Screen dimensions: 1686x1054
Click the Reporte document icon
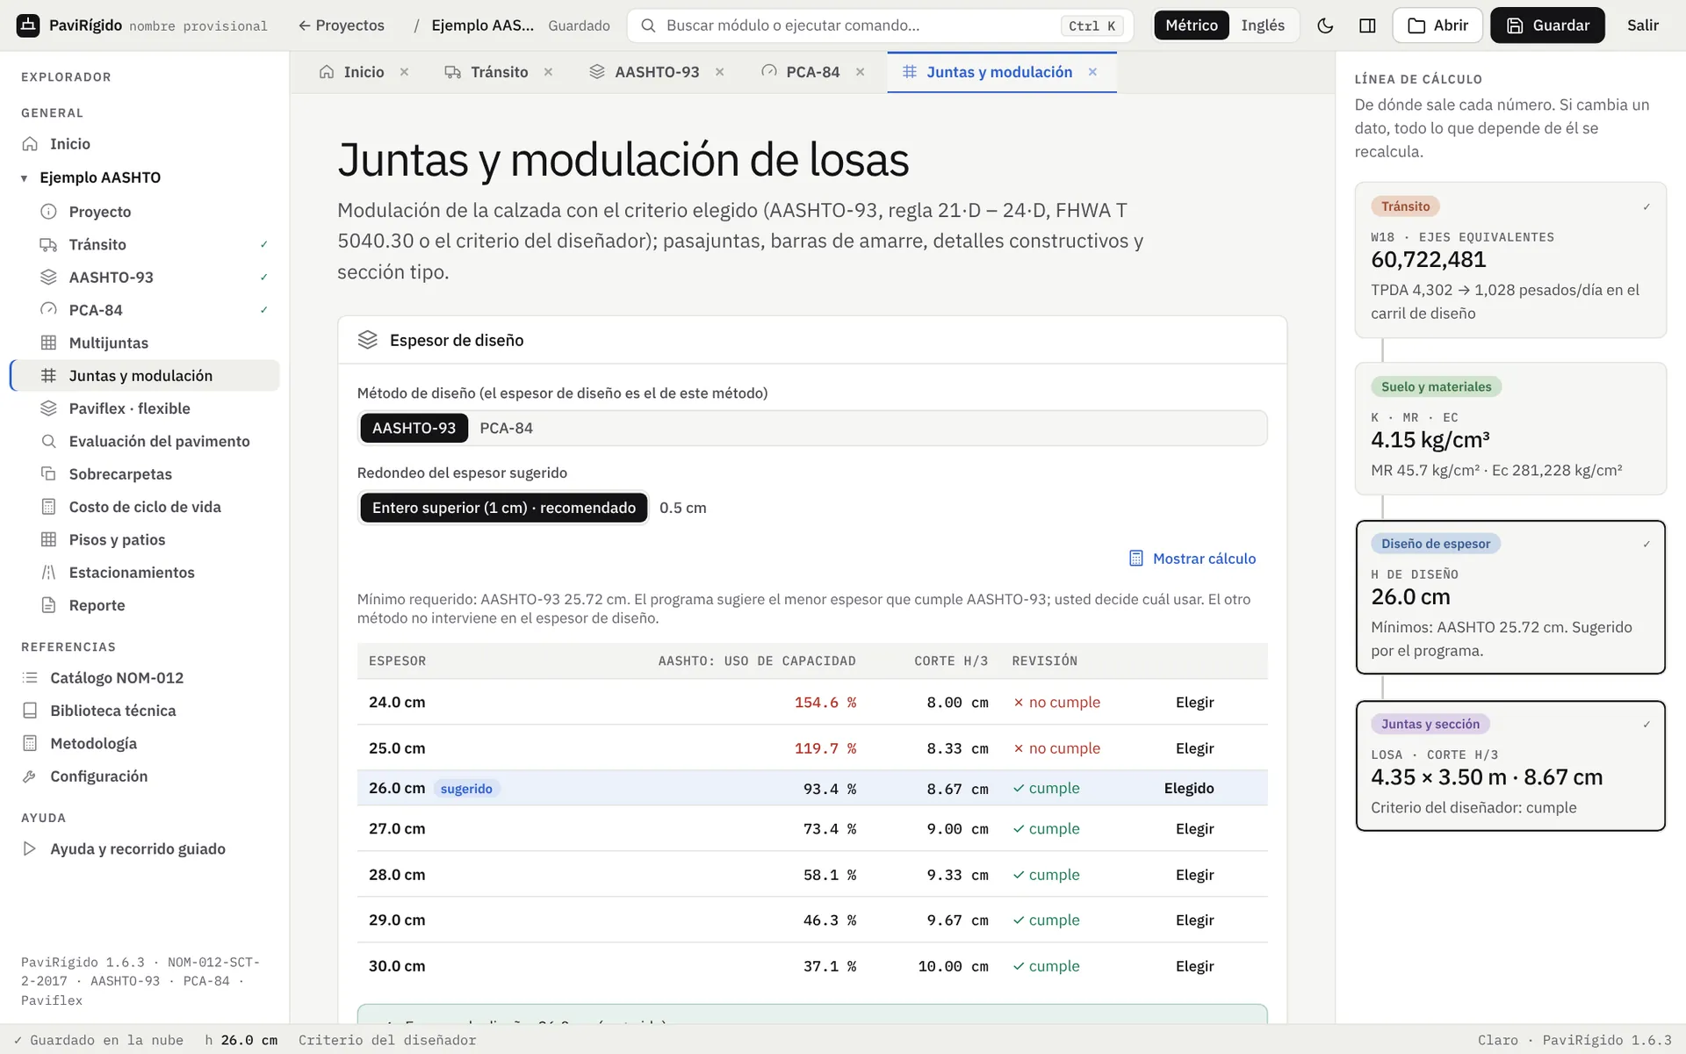48,605
